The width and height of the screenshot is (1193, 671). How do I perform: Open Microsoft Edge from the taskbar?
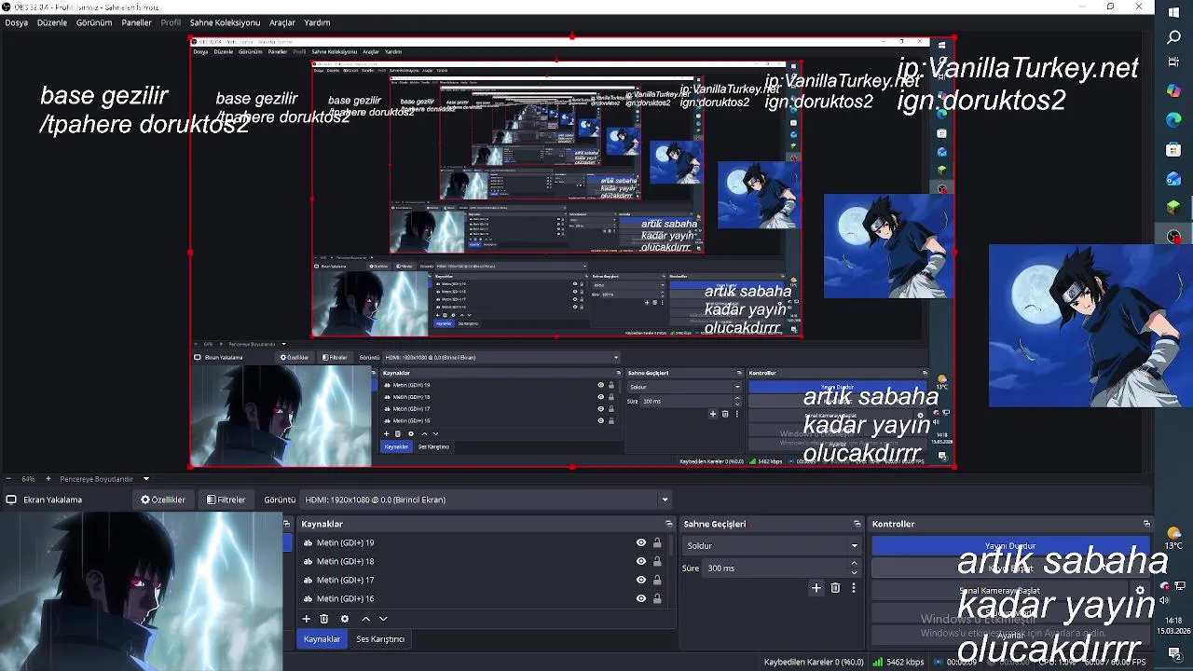click(1174, 120)
